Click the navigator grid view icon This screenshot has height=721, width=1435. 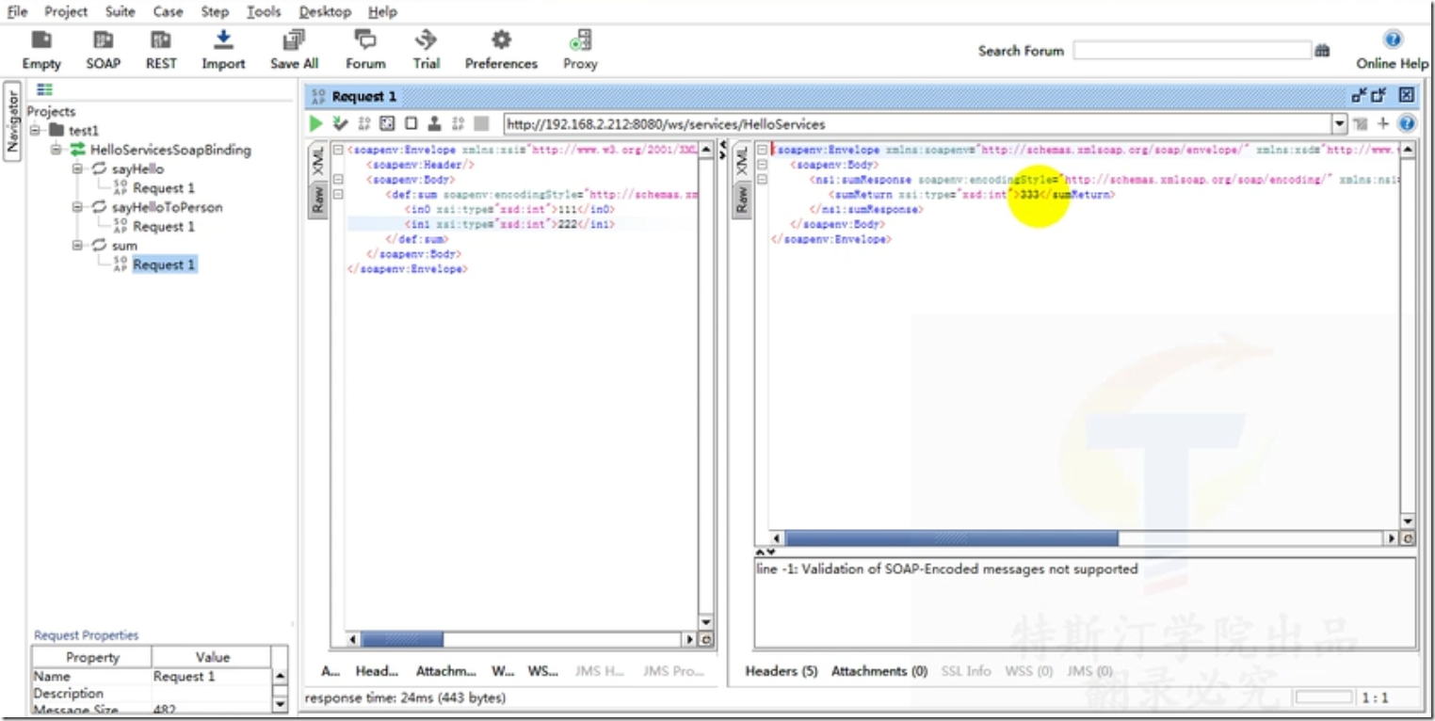click(44, 89)
